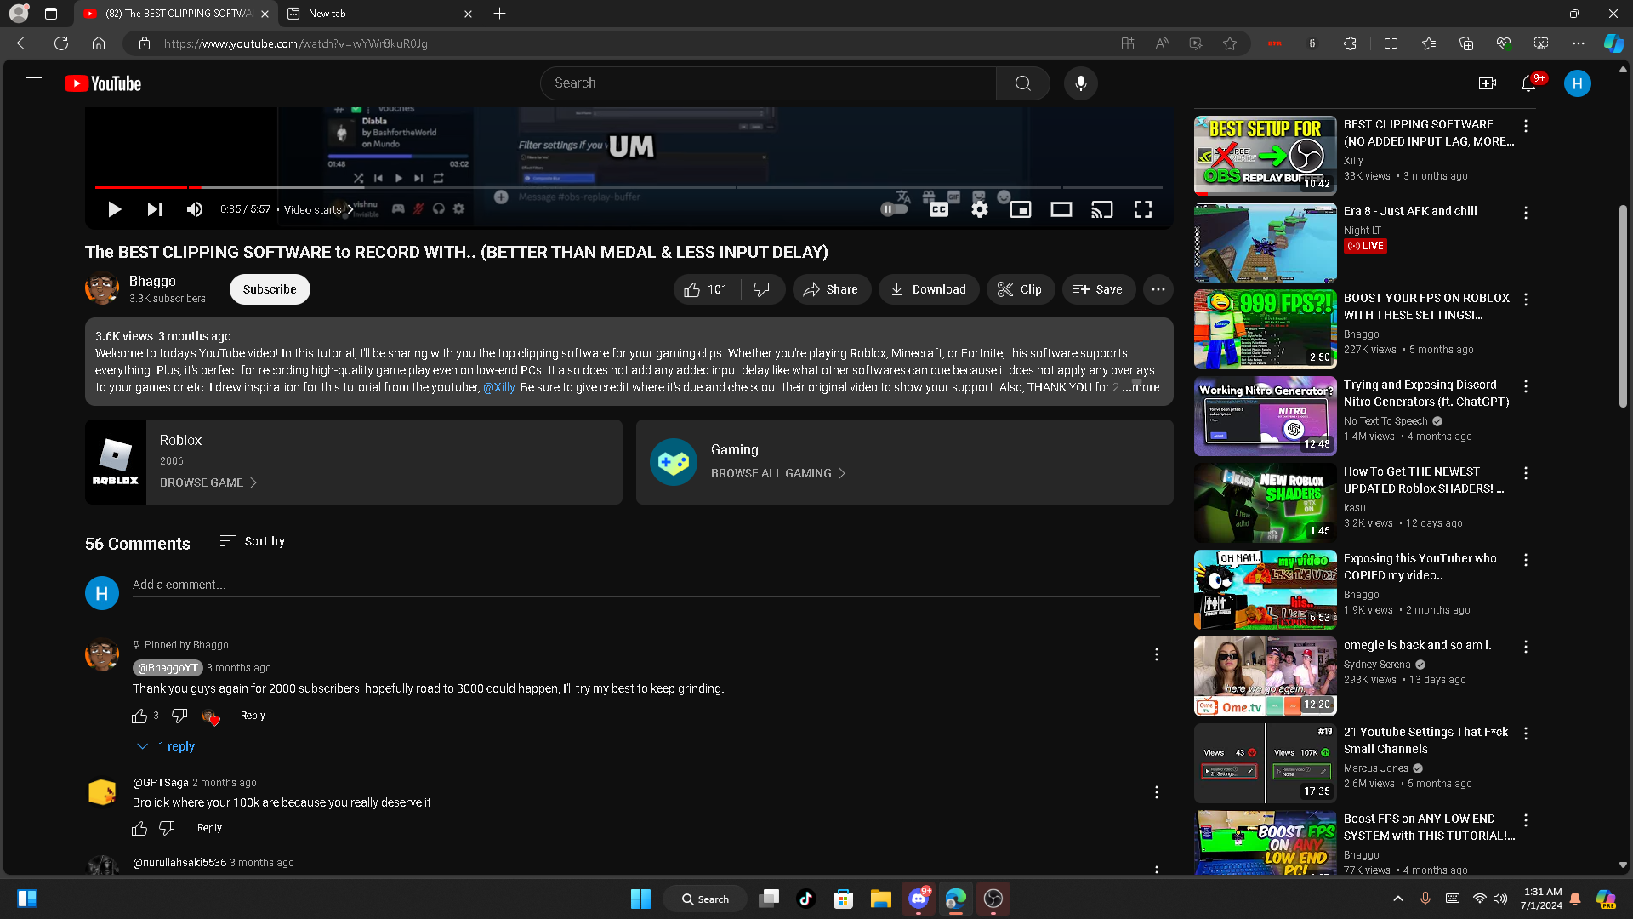Screen dimensions: 1633x919
Task: Open the comments Sort by menu
Action: coord(252,541)
